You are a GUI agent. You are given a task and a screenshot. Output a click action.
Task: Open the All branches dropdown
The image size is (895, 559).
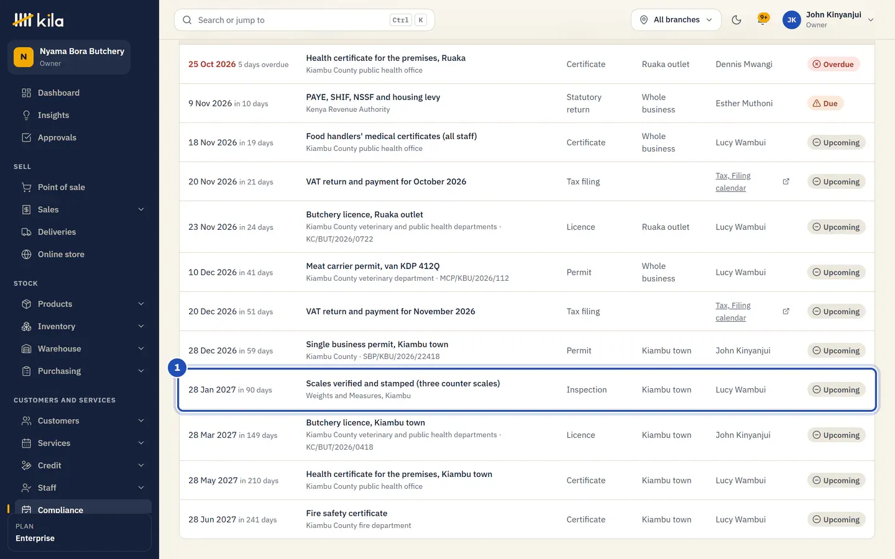(x=676, y=20)
